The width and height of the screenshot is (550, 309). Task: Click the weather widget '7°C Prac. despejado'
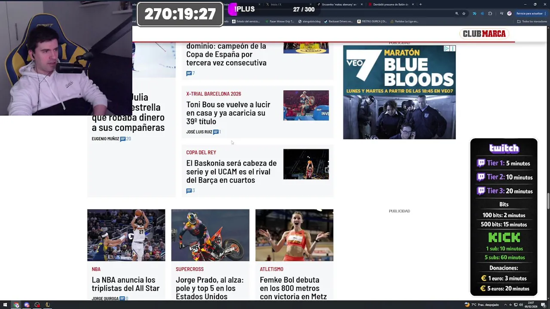tap(482, 305)
